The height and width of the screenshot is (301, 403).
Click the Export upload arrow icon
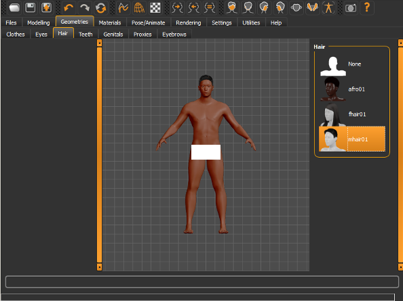[x=47, y=7]
